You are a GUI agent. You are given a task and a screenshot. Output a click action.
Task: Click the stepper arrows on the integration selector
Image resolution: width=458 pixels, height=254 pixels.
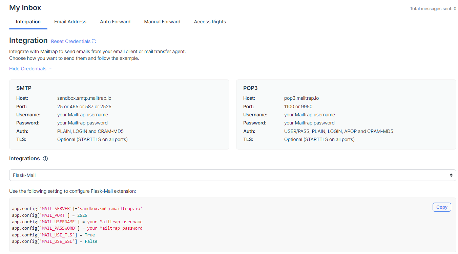(x=451, y=175)
